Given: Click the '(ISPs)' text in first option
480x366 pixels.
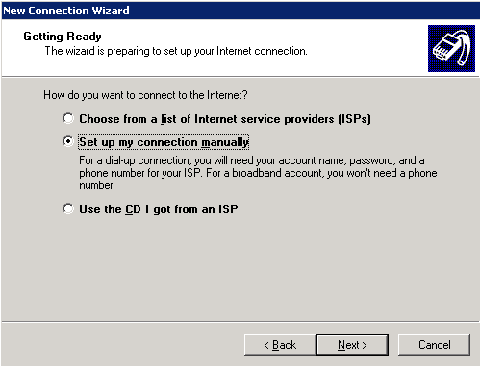Looking at the screenshot, I should click(355, 119).
